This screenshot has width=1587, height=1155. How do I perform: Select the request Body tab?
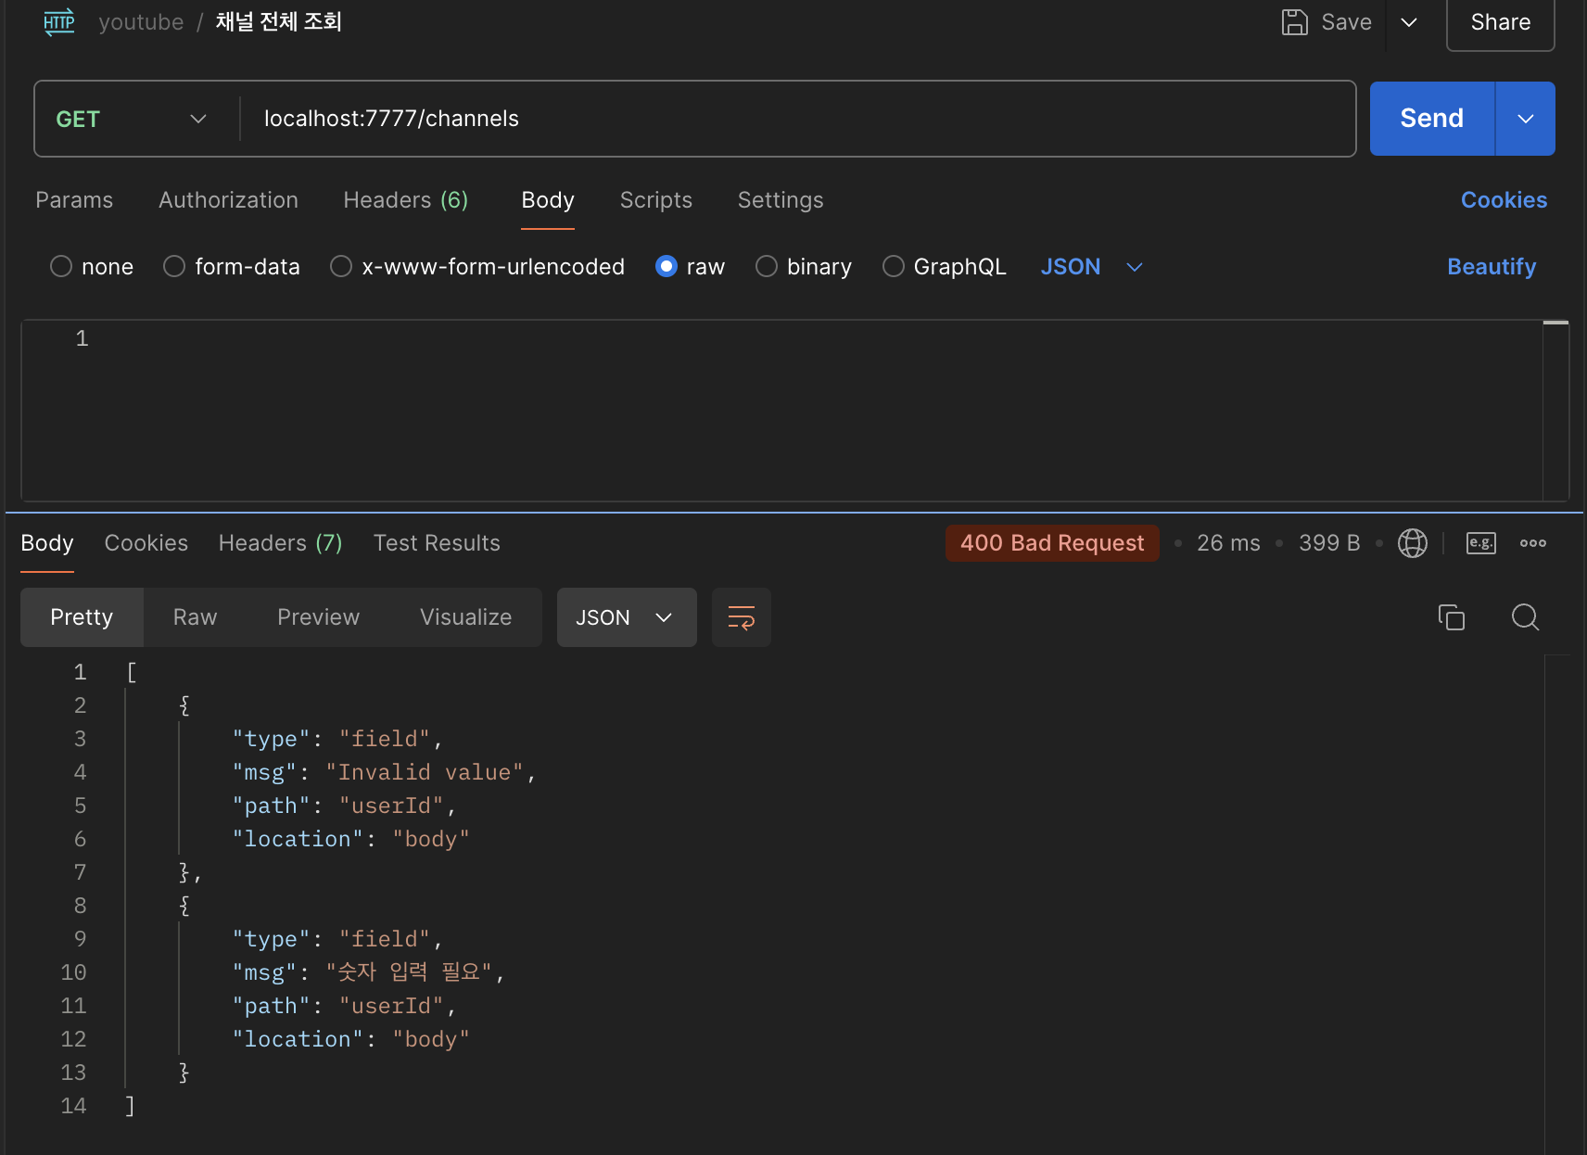548,200
